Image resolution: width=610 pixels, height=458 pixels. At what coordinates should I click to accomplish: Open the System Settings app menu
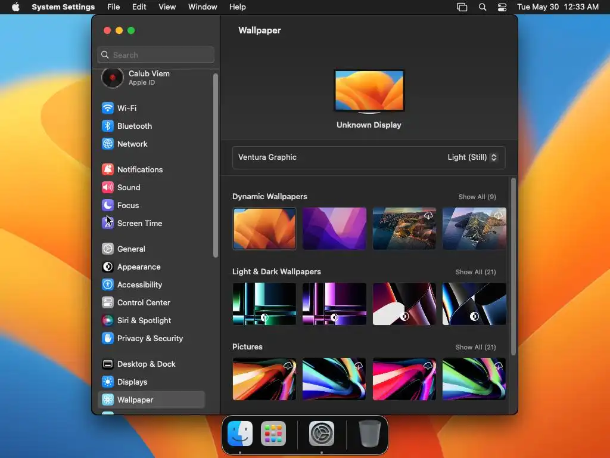63,7
